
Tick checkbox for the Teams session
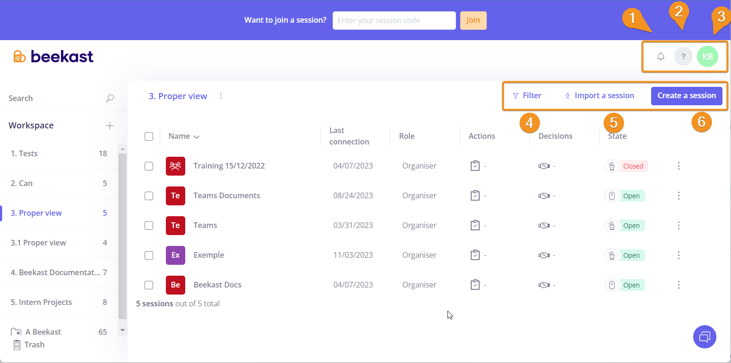pos(149,226)
